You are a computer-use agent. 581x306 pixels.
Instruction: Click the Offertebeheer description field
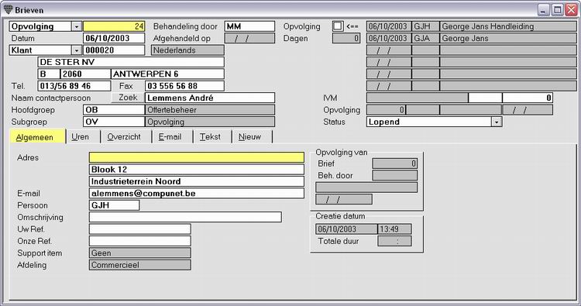click(x=210, y=110)
